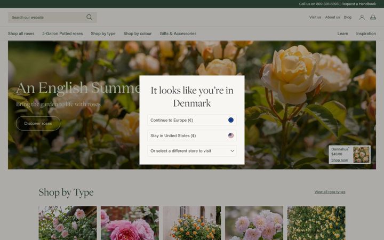Open 2-Gallon Potted roses menu
The width and height of the screenshot is (384, 240).
[x=62, y=34]
